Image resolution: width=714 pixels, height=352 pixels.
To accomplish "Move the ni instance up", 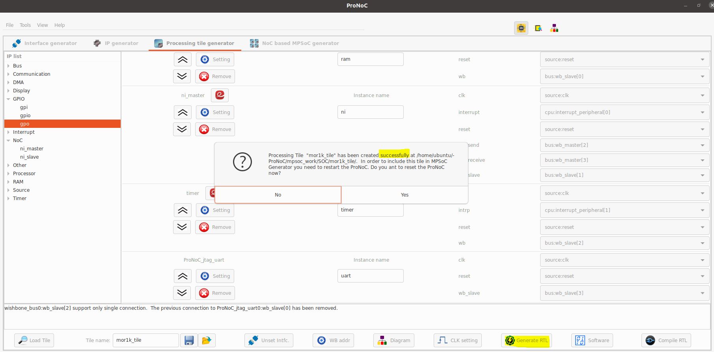I will [x=182, y=112].
